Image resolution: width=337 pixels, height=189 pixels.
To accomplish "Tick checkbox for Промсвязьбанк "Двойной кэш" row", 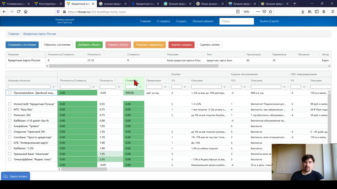I will coord(10,93).
